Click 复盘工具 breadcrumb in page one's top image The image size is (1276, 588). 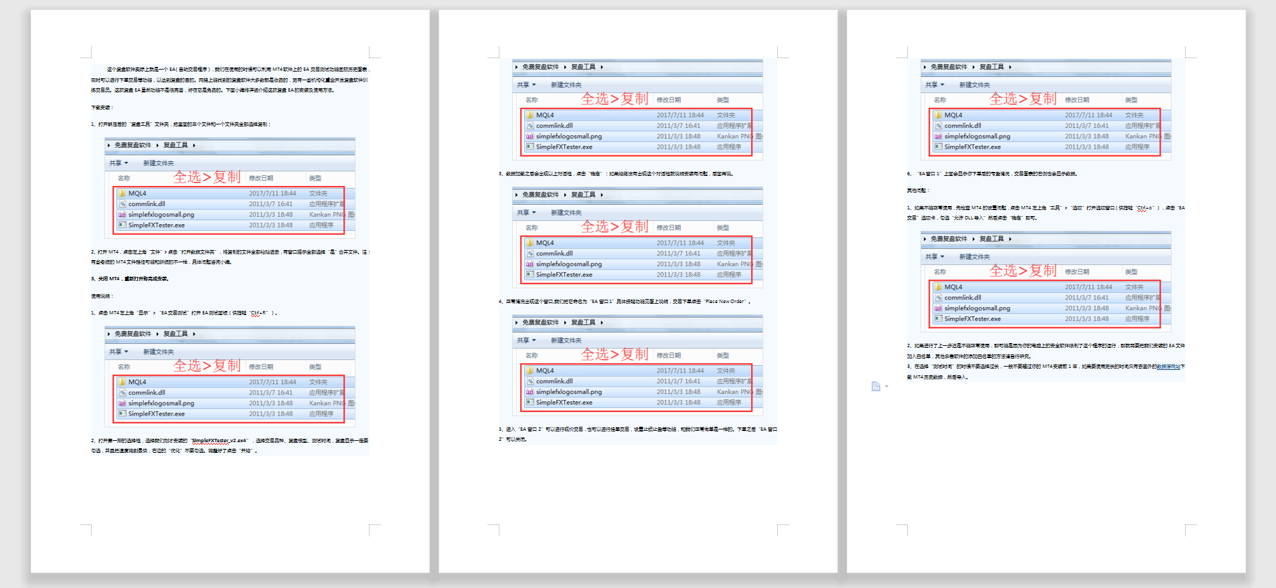(175, 145)
